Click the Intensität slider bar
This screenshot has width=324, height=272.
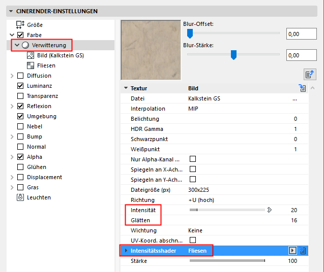pyautogui.click(x=227, y=210)
